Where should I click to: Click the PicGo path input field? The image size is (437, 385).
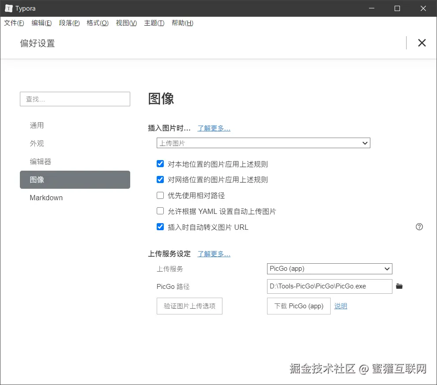[329, 286]
